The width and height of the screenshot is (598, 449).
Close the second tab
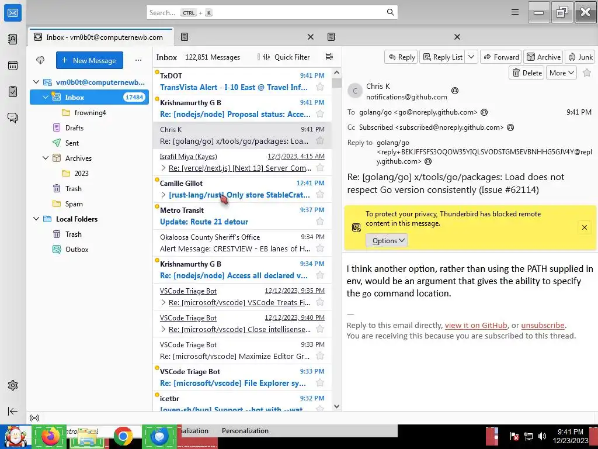pos(311,37)
